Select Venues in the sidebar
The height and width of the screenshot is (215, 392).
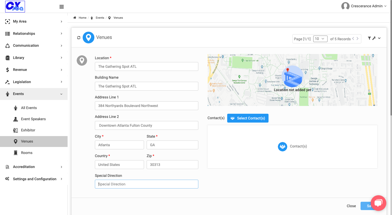(34, 141)
